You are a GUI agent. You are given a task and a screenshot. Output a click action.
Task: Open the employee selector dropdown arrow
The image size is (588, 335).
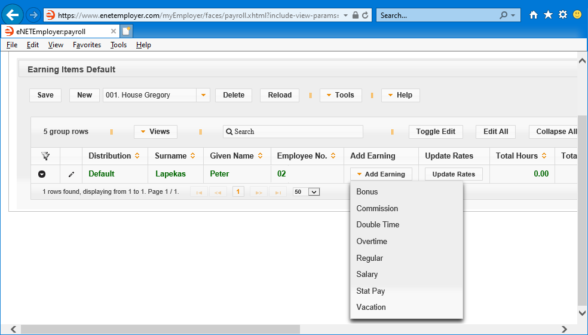pos(203,95)
